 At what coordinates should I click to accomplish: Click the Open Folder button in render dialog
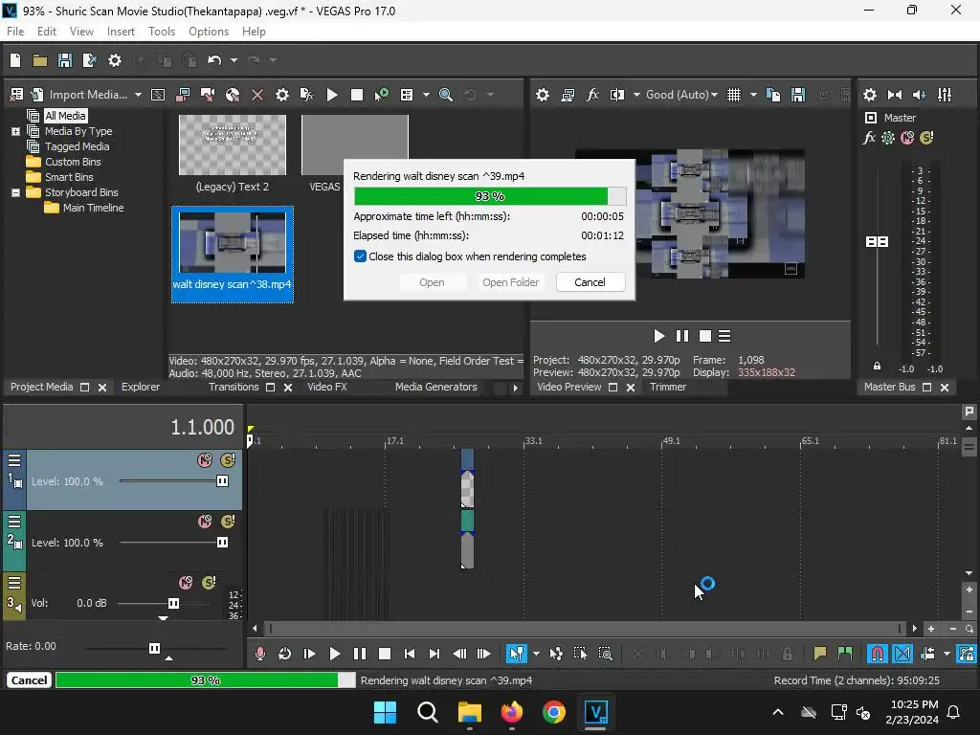(x=510, y=282)
